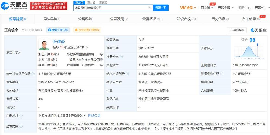Screen dimensions: 270x135
Task: Select the 查关系 search tab
Action: [103, 3]
